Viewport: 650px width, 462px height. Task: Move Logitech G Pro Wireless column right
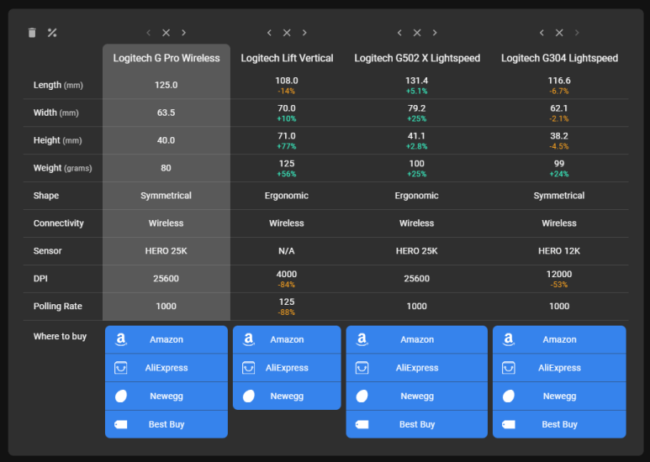[183, 33]
